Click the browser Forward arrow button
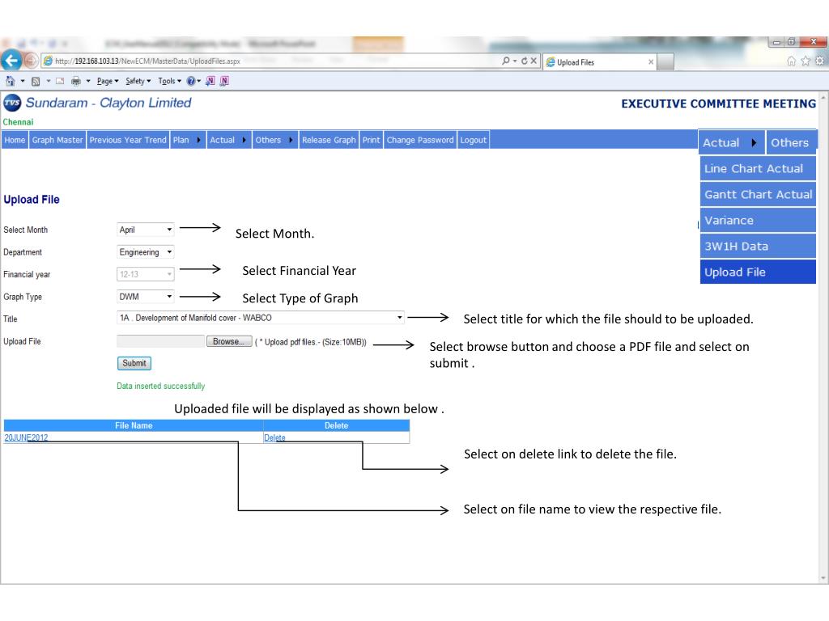The width and height of the screenshot is (829, 621). point(32,61)
